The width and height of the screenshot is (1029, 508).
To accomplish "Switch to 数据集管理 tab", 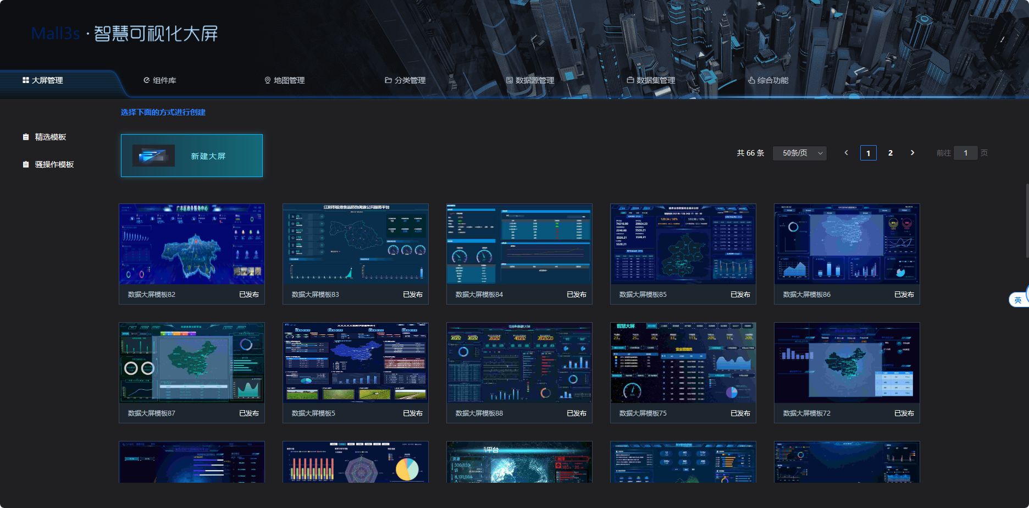I will tap(651, 80).
